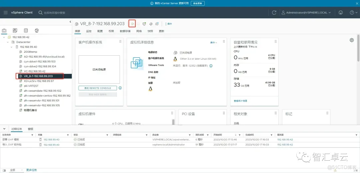Take a snapshot using the toolbar icon
The height and width of the screenshot is (173, 360).
coord(157,24)
